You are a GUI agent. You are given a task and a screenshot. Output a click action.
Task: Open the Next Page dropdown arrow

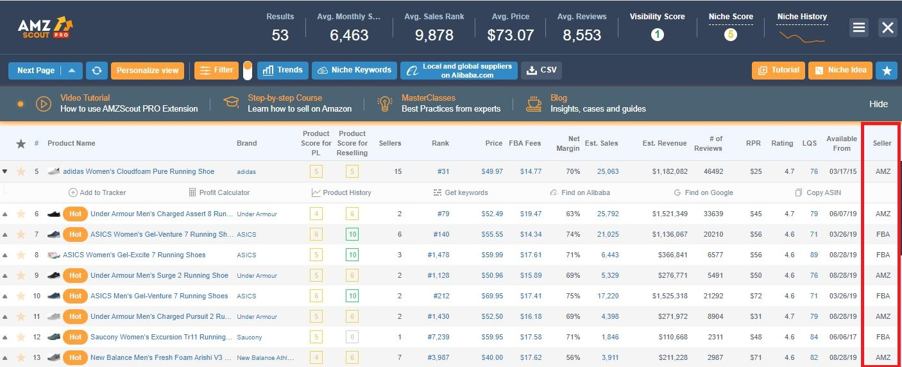[x=72, y=71]
